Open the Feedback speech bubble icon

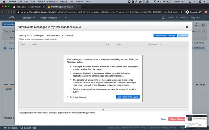5,128
